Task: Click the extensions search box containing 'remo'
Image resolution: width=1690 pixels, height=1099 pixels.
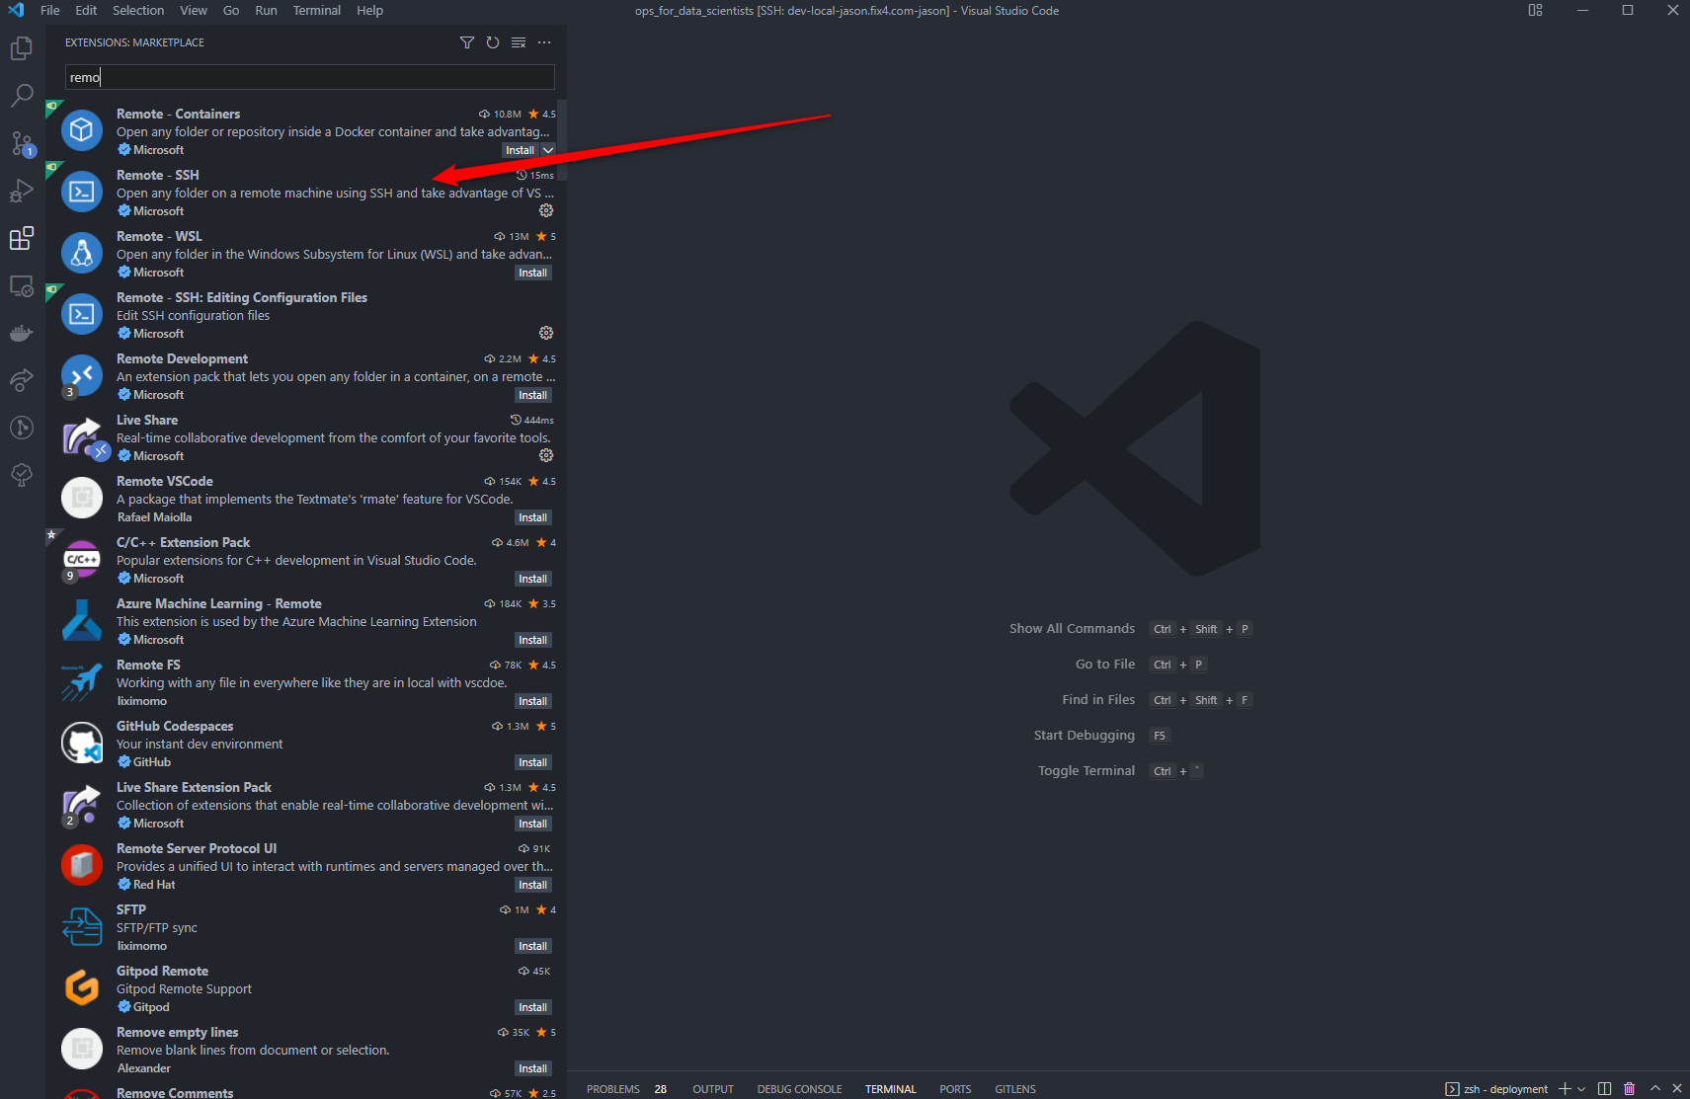Action: pyautogui.click(x=310, y=77)
